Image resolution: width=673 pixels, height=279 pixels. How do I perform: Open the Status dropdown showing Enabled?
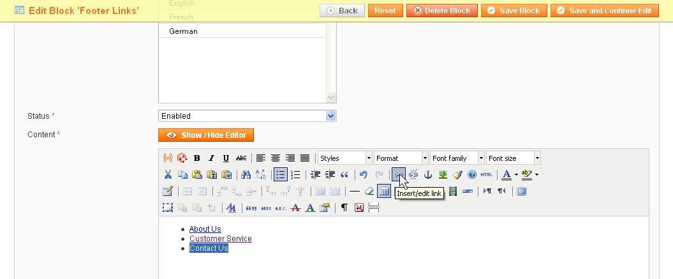[x=248, y=116]
